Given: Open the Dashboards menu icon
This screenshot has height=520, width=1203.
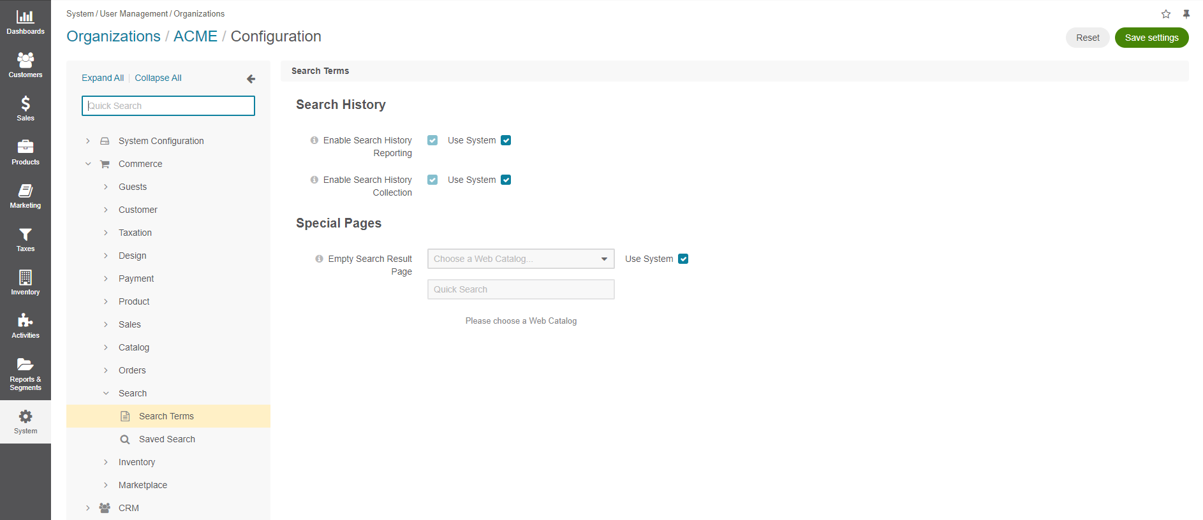Looking at the screenshot, I should click(26, 17).
